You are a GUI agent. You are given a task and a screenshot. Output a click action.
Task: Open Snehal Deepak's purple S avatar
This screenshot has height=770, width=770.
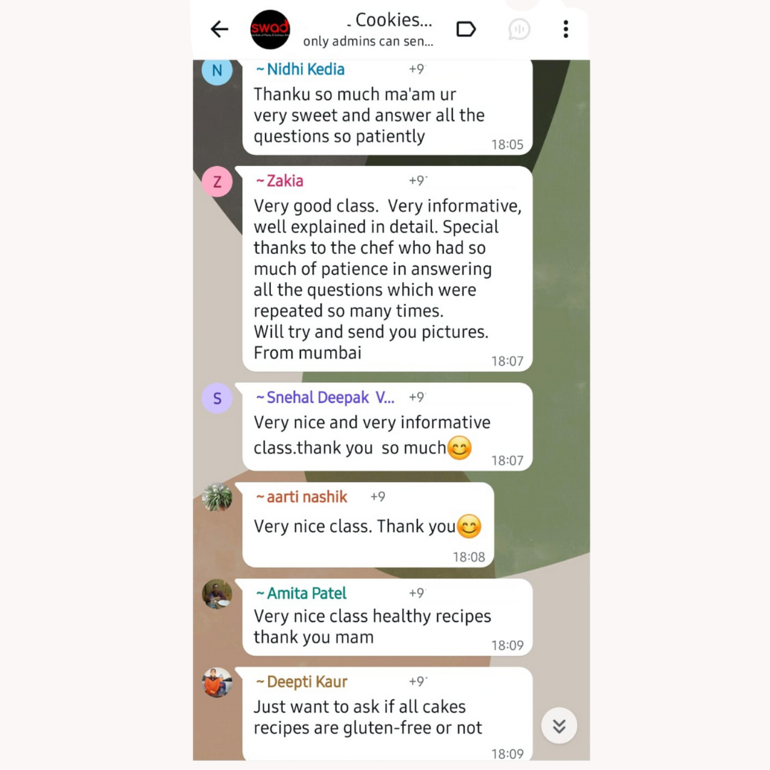coord(217,399)
